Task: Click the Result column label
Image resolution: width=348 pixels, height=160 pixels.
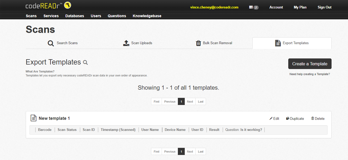Action: pyautogui.click(x=214, y=130)
